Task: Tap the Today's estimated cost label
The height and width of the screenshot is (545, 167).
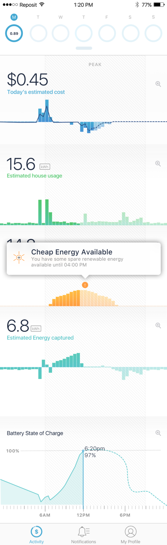Action: 36,92
